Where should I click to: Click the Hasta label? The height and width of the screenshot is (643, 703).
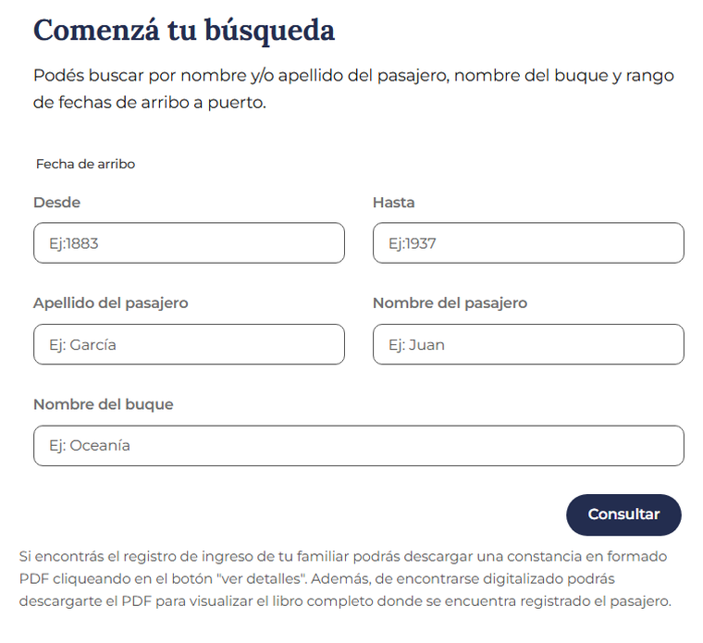(x=393, y=203)
